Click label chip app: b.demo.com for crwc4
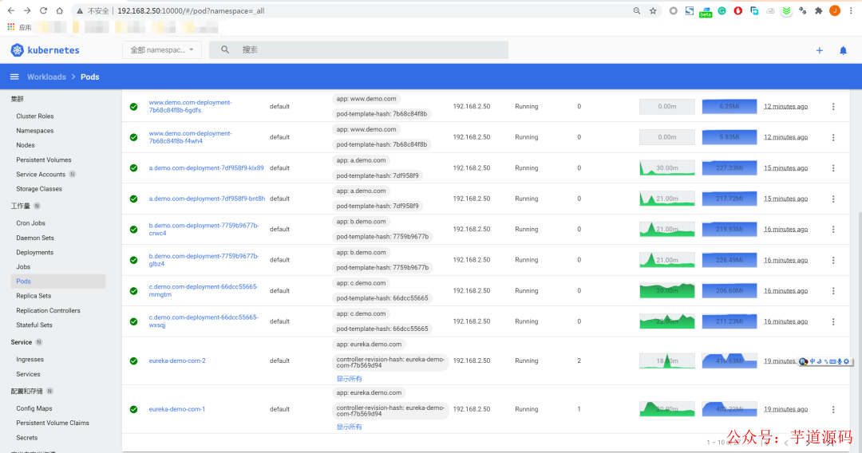The width and height of the screenshot is (862, 453). click(x=362, y=222)
